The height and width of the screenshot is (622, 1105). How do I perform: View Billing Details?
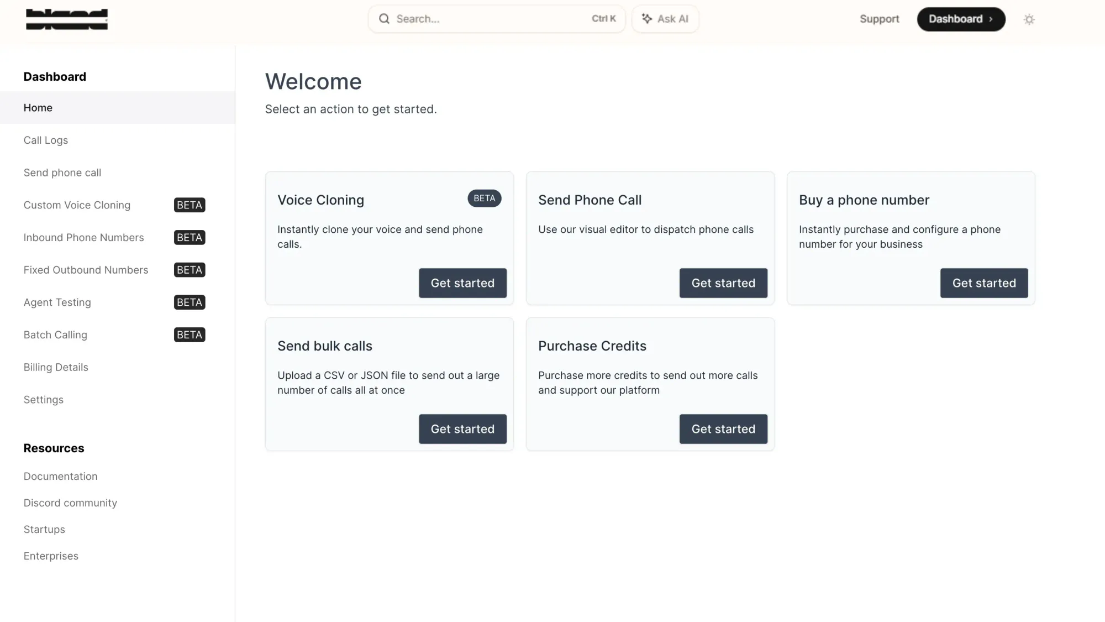(x=56, y=367)
